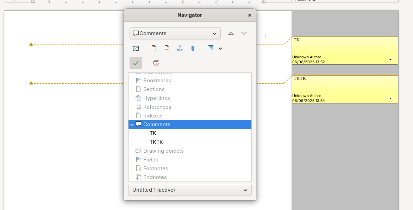413x210 pixels.
Task: Click the 06/06/2025 13:52 comment timestamp
Action: 308,62
